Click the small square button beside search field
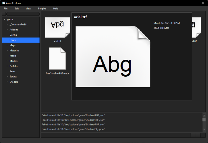This screenshot has height=143, width=208. pyautogui.click(x=4, y=14)
